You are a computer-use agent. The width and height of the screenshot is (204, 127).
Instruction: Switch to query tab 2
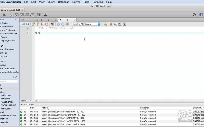[x=49, y=20]
